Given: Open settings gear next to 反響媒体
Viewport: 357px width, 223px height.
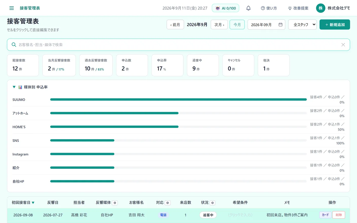Looking at the screenshot, I should coord(115,203).
